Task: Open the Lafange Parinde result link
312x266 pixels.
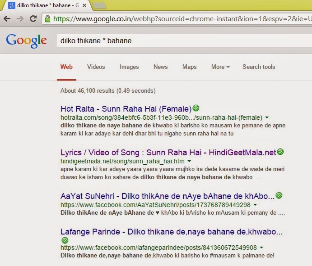Action: tap(172, 232)
